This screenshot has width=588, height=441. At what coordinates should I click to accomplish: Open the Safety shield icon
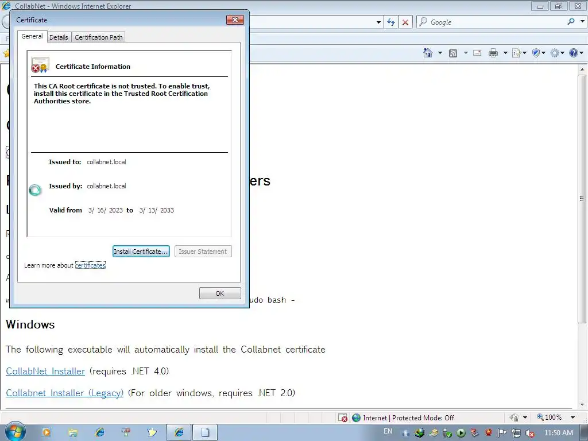tap(536, 53)
